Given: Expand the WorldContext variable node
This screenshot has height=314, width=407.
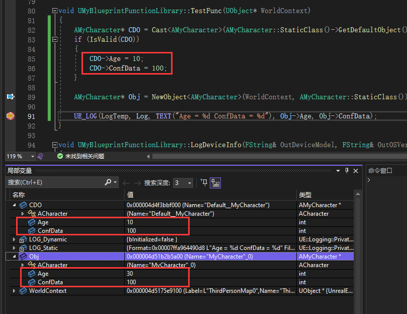Looking at the screenshot, I should tap(14, 291).
